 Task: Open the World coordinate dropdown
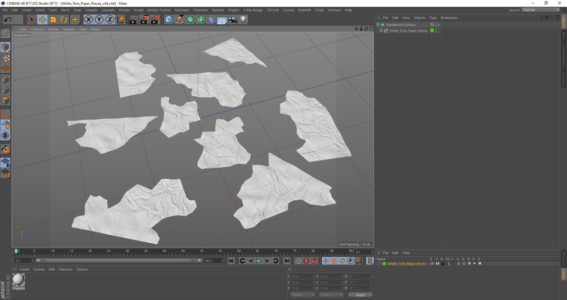point(303,295)
